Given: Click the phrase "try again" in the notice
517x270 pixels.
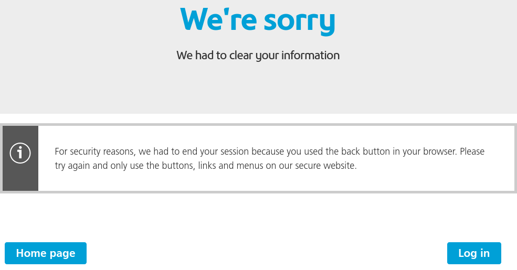Looking at the screenshot, I should [x=73, y=166].
